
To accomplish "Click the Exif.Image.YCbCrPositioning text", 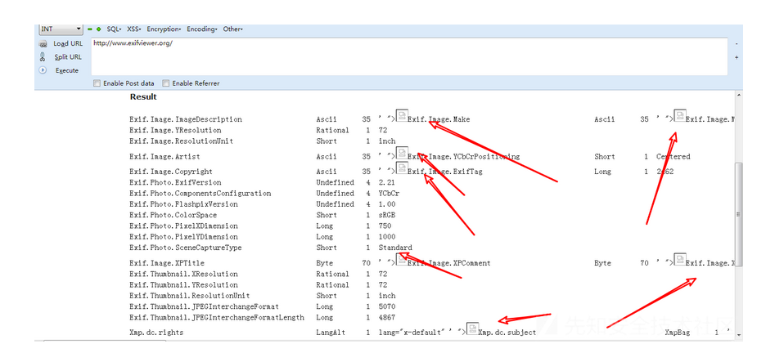I will click(x=463, y=157).
